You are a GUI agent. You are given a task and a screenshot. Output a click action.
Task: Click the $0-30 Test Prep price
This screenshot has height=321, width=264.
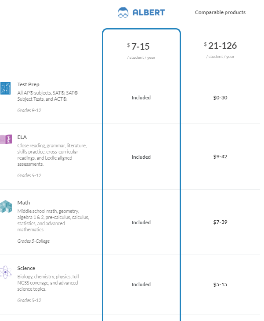click(220, 98)
